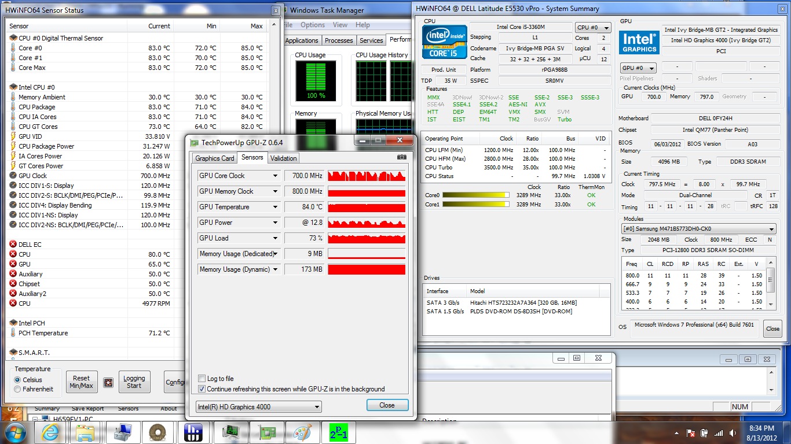This screenshot has height=444, width=791.
Task: Open Task Manager Help menu
Action: [362, 25]
